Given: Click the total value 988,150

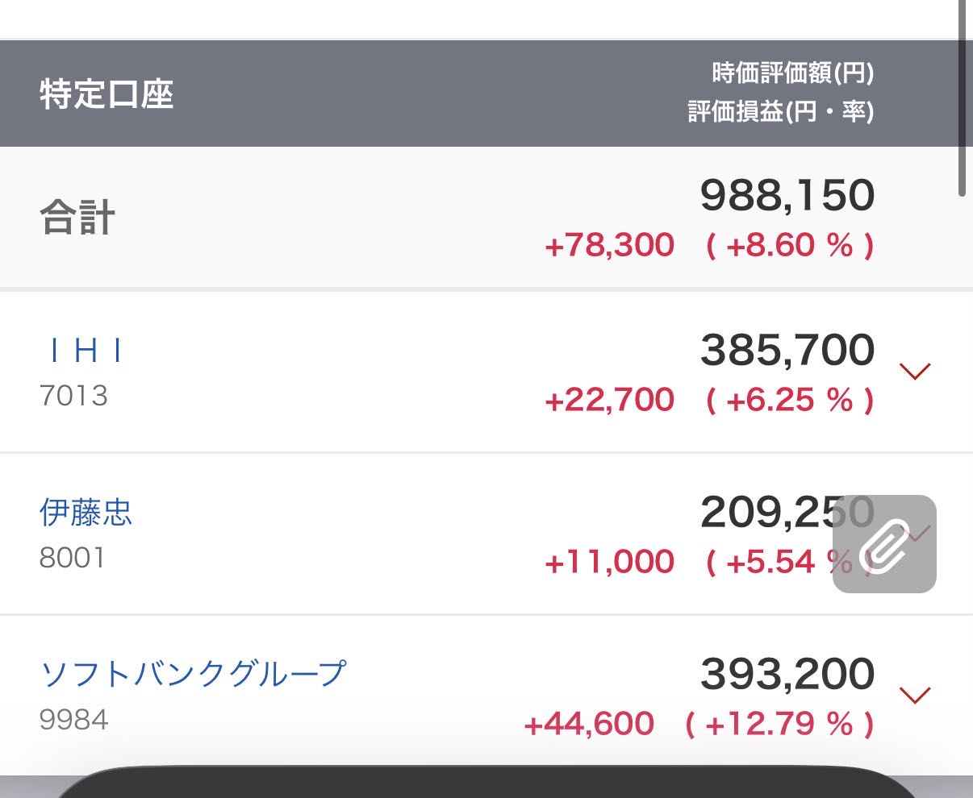Looking at the screenshot, I should point(787,196).
